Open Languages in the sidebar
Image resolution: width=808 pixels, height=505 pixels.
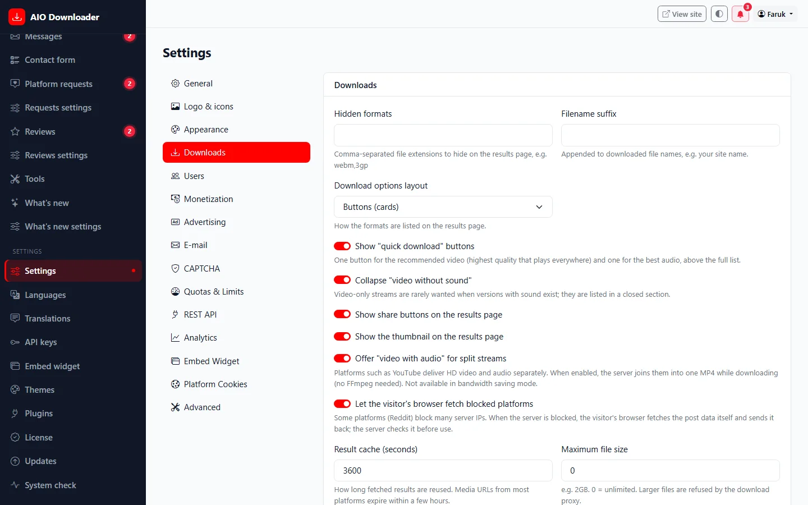[x=73, y=295]
